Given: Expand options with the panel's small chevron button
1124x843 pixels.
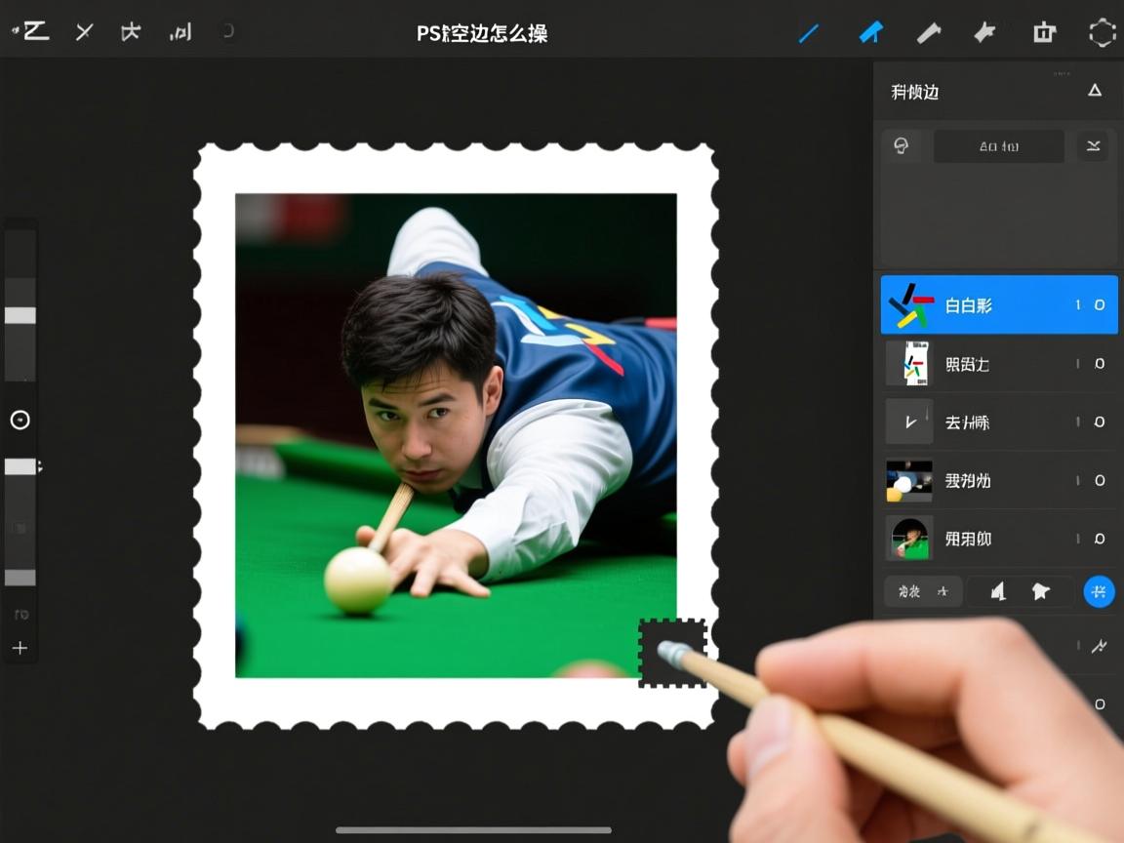Looking at the screenshot, I should click(x=1093, y=146).
